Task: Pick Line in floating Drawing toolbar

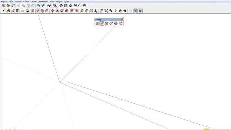Action: tap(102, 23)
